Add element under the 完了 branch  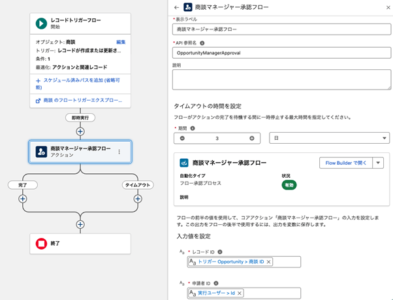[23, 199]
